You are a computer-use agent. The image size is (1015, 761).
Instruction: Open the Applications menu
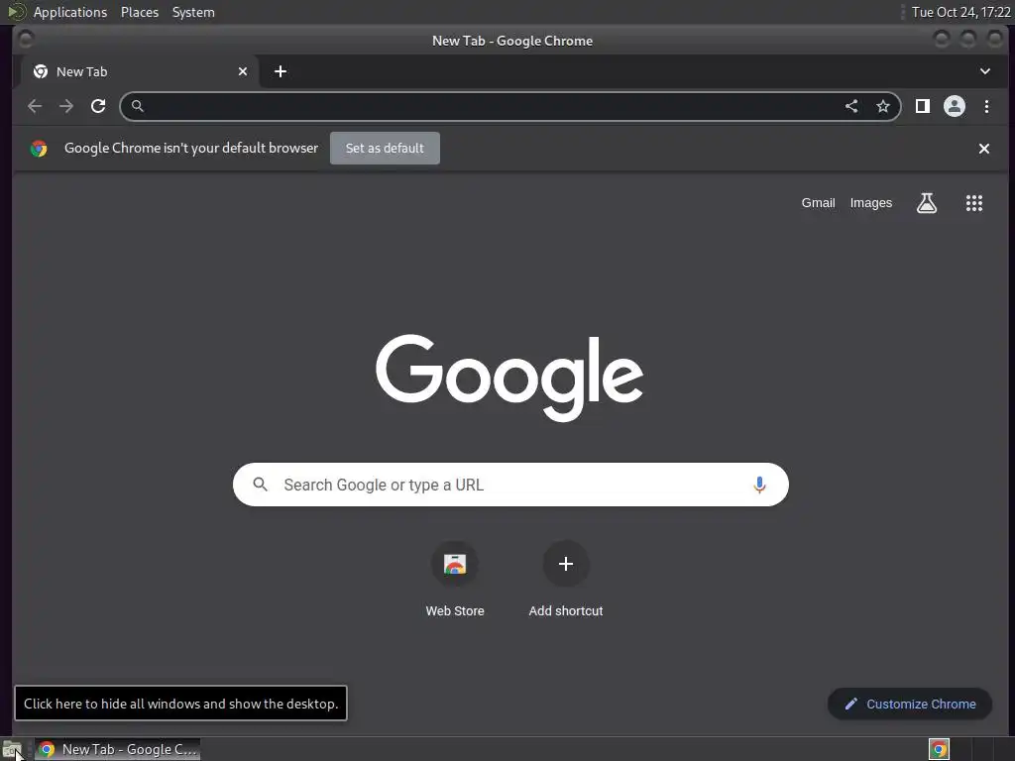pyautogui.click(x=70, y=12)
